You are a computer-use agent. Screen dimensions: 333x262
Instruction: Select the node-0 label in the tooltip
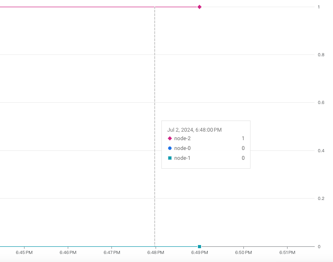(182, 148)
